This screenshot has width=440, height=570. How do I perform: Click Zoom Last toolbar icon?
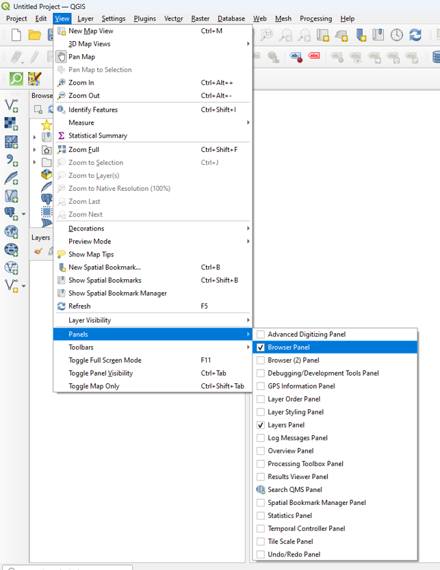pos(286,35)
